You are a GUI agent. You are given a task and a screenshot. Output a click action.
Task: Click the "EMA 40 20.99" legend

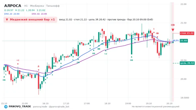pyautogui.click(x=39, y=14)
